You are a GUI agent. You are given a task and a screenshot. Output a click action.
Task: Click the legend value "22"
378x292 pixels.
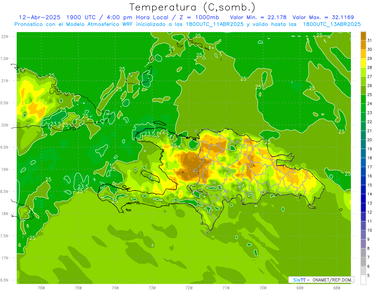click(370, 122)
